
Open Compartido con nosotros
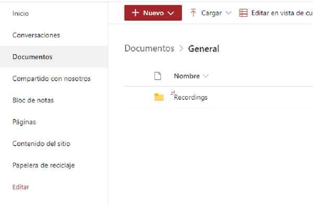(x=52, y=79)
